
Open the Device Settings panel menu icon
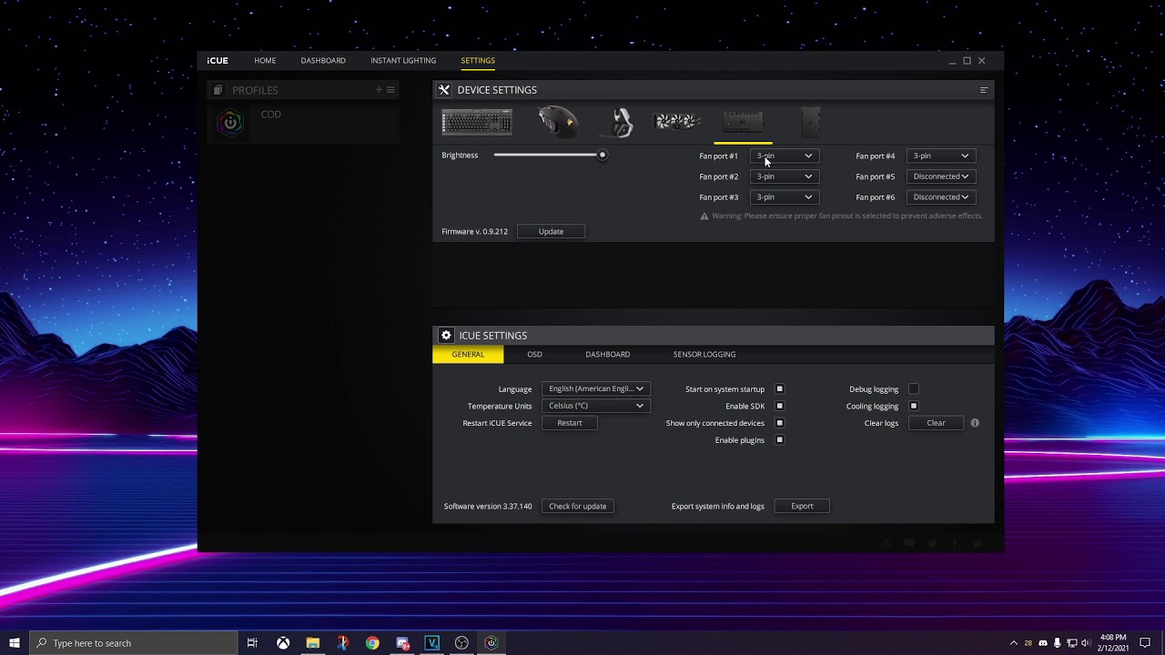983,90
